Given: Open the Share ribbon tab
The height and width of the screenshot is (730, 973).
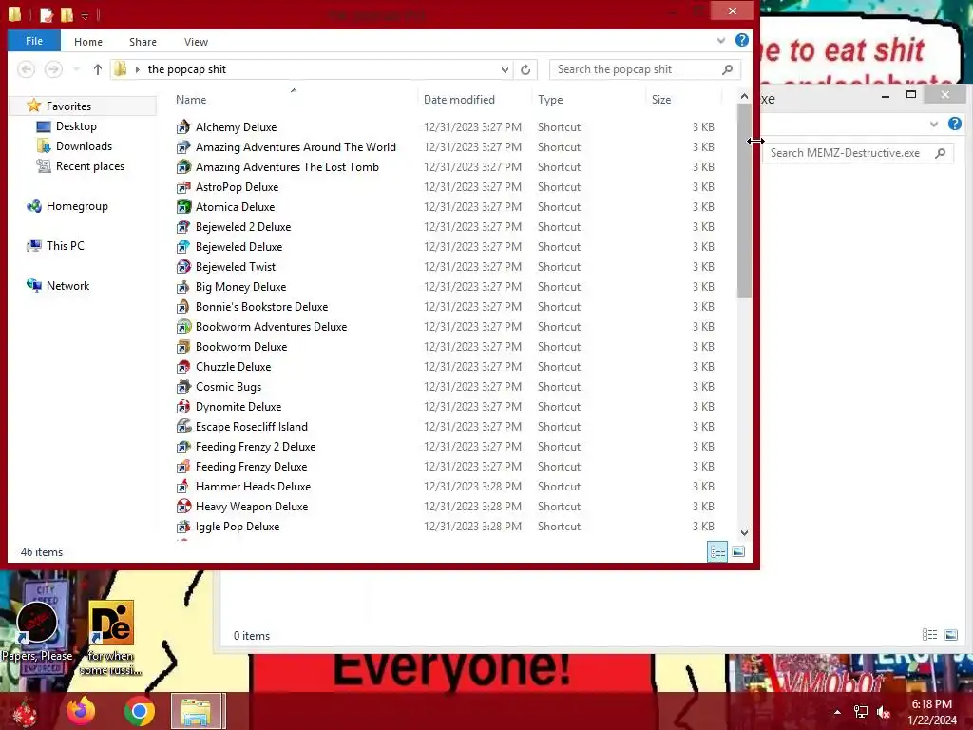Looking at the screenshot, I should click(x=143, y=42).
